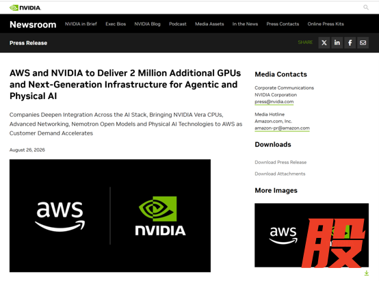Open the NVIDIA in Brief menu item
This screenshot has width=379, height=281.
(x=81, y=24)
